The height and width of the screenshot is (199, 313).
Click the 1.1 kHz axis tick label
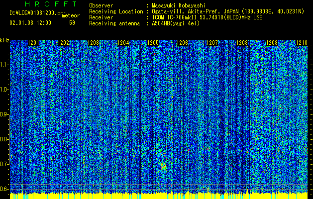click(x=4, y=65)
